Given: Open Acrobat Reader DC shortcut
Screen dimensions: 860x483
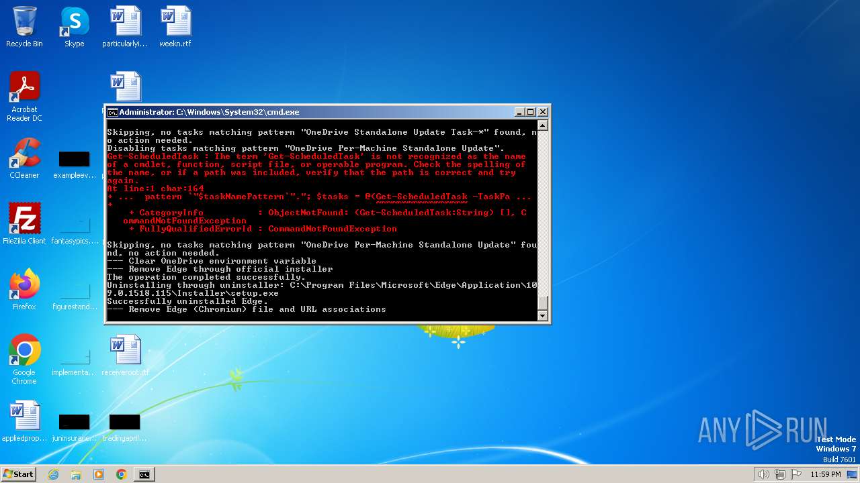Looking at the screenshot, I should 24,97.
